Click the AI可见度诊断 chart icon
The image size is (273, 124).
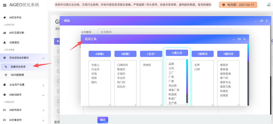[5, 33]
